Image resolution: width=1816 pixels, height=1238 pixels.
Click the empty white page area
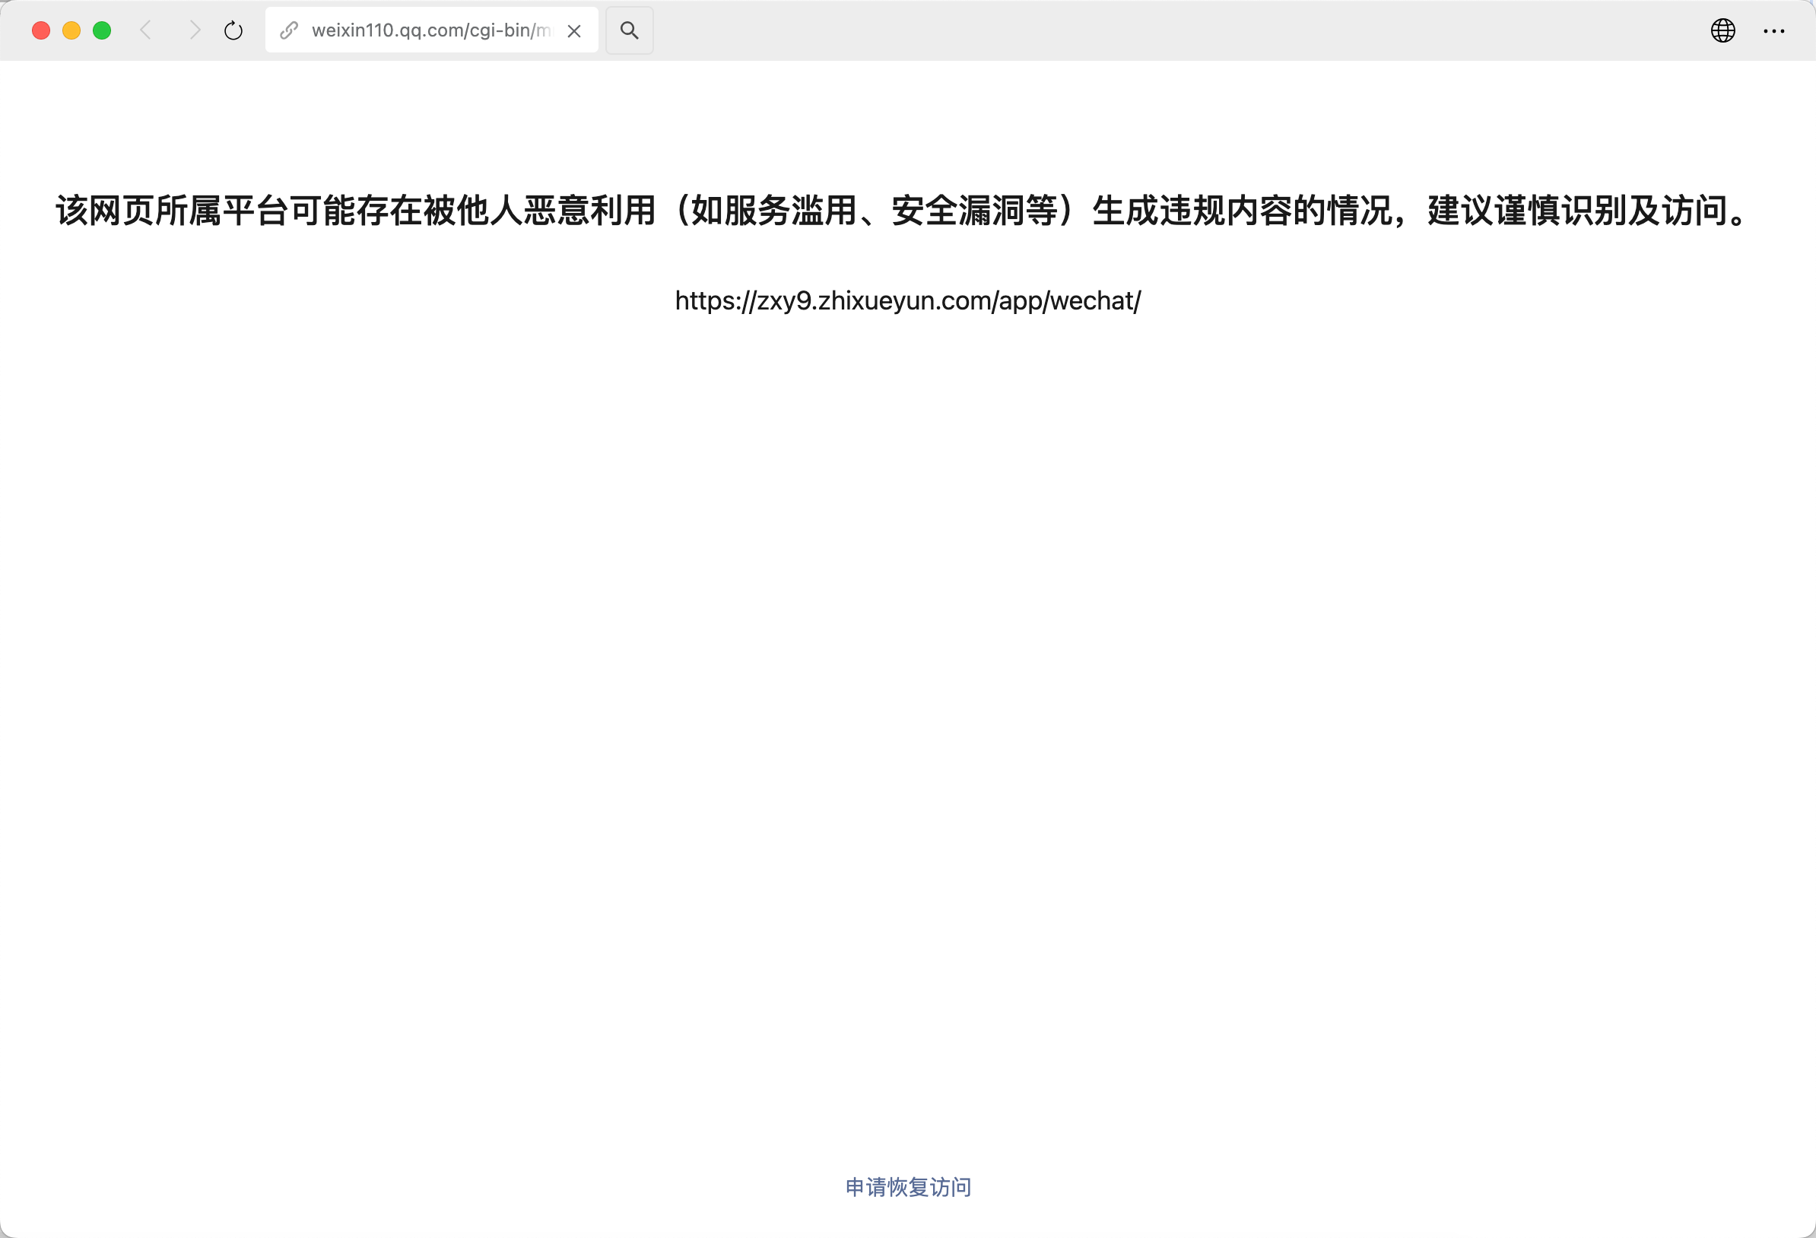906,703
